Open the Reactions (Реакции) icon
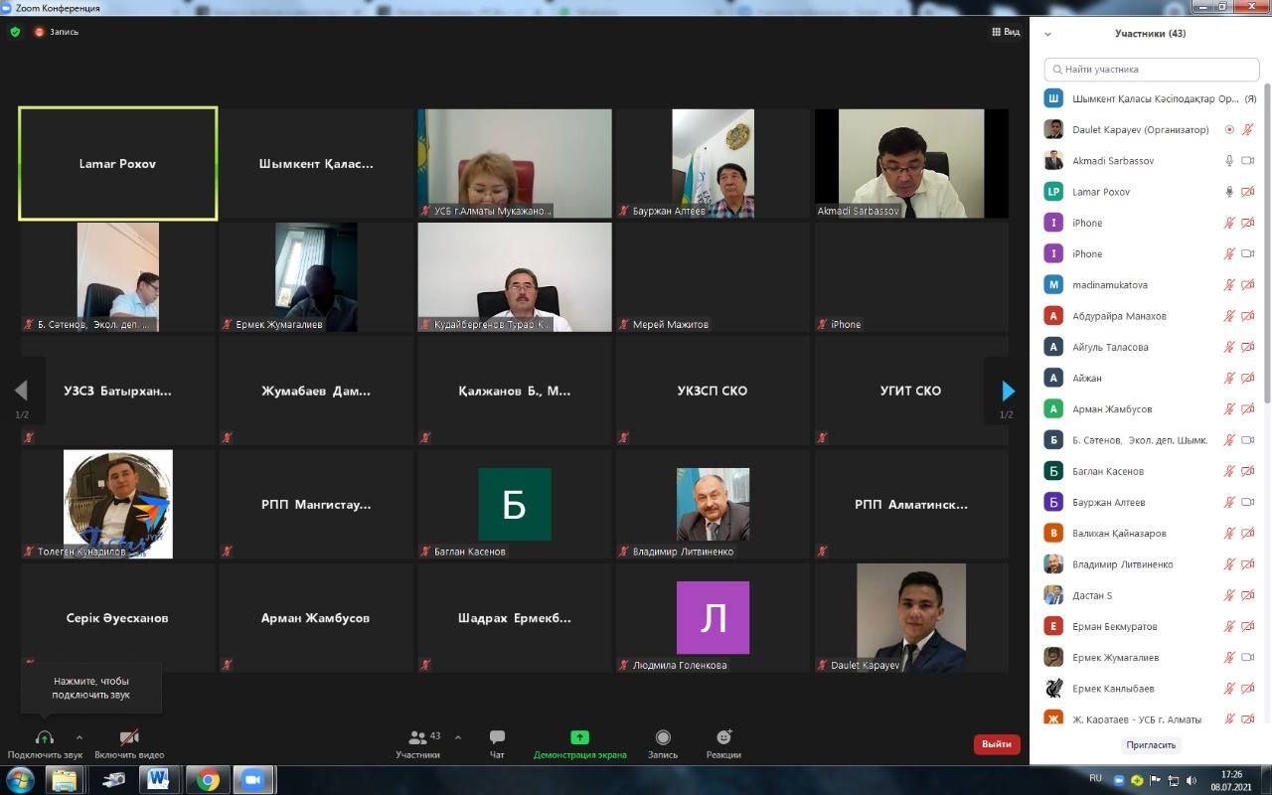This screenshot has width=1272, height=795. [723, 737]
